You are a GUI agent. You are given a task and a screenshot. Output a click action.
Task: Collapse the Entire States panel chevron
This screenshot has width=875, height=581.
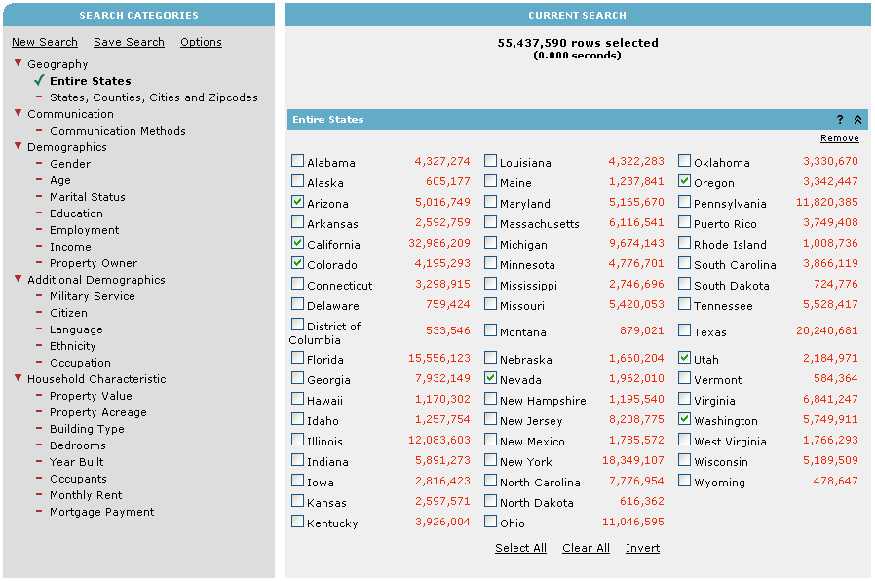[x=857, y=120]
